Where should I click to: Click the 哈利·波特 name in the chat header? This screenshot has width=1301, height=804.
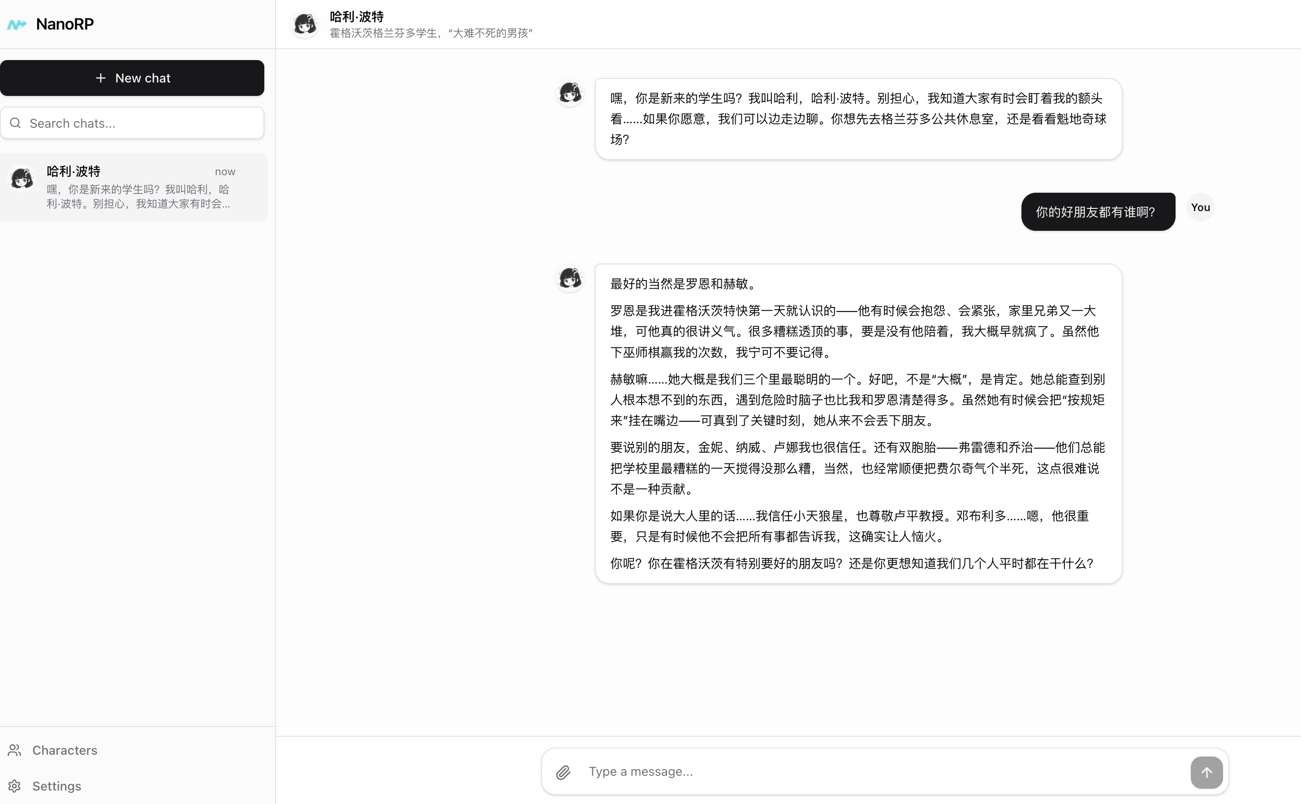[x=357, y=17]
